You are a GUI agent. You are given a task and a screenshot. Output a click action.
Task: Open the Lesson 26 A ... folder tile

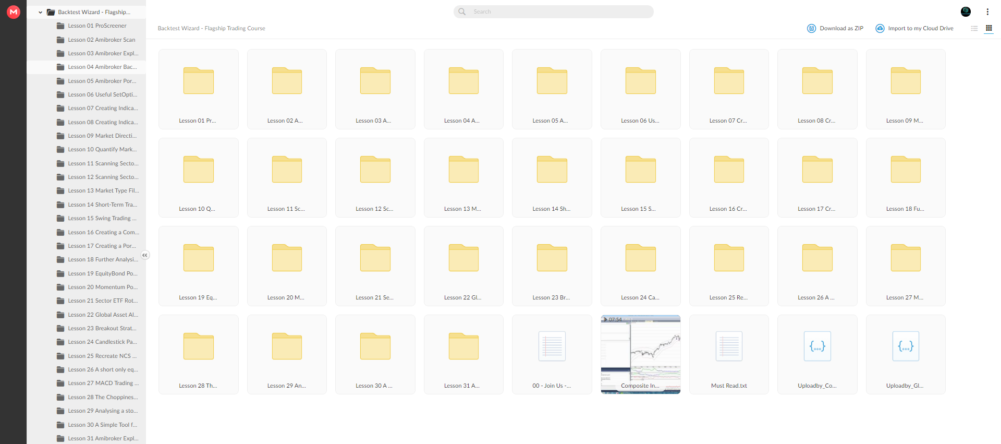(817, 266)
